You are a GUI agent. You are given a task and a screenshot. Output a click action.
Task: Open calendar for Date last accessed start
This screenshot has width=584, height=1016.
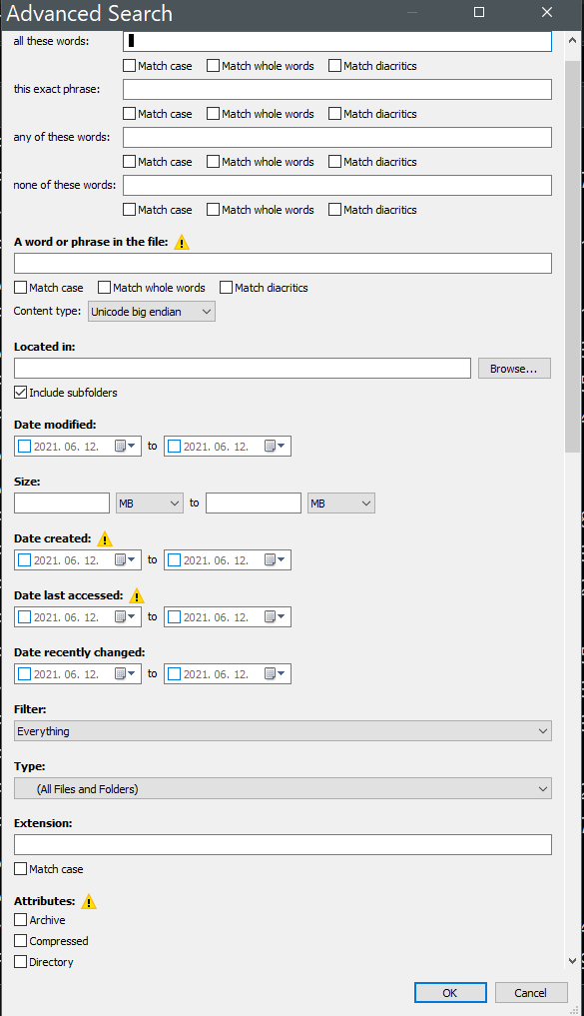coord(125,616)
